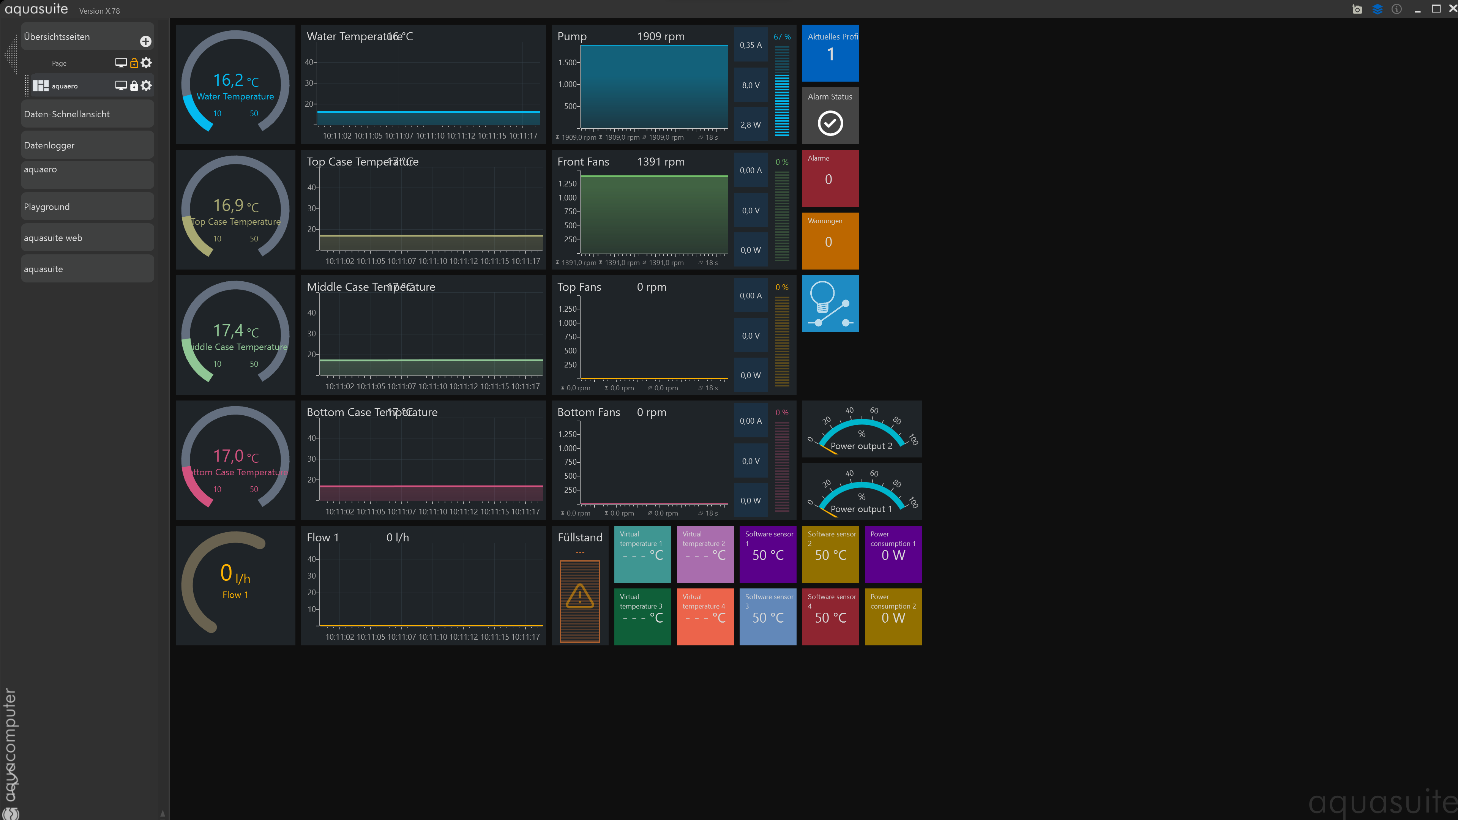Screen dimensions: 1458x820
Task: Toggle the white lock icon on aquaero page
Action: coord(134,85)
